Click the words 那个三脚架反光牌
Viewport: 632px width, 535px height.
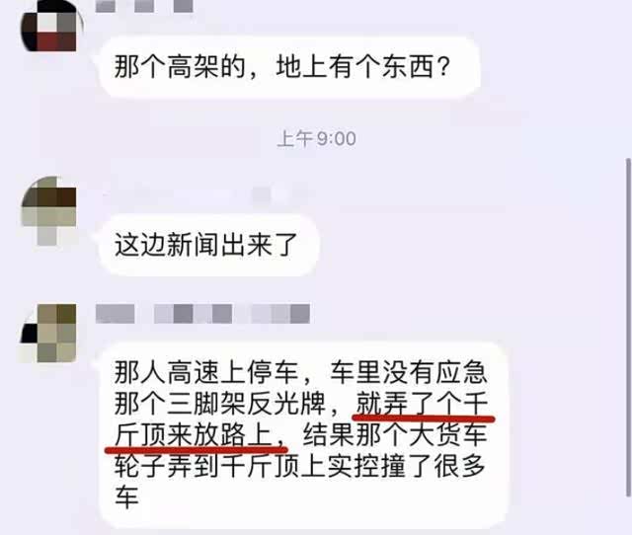(219, 404)
